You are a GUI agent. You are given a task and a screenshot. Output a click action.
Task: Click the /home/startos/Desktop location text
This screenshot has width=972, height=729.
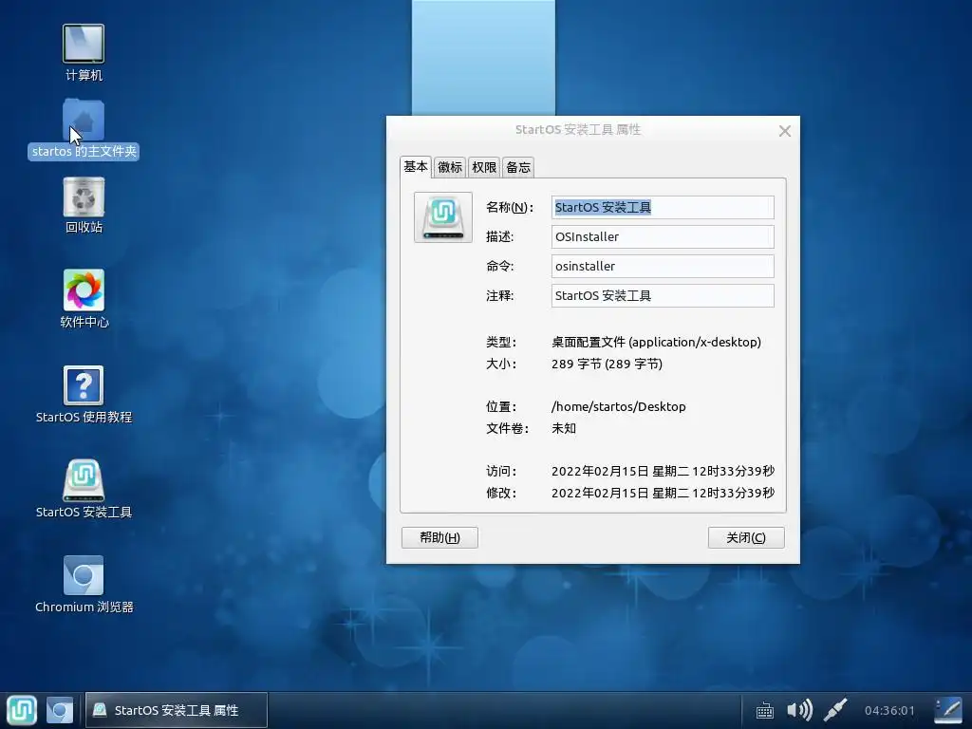click(x=619, y=406)
